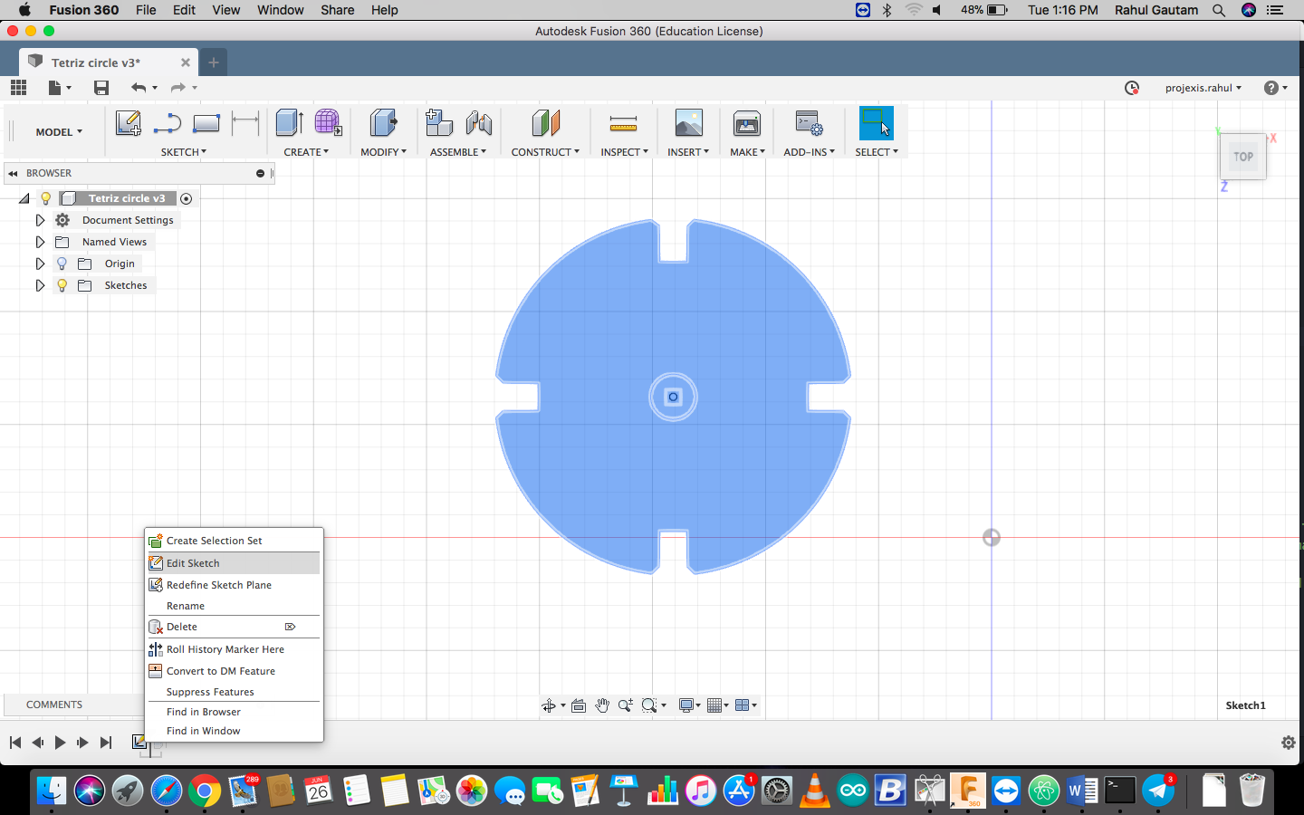Viewport: 1304px width, 815px height.
Task: Open the CONSTRUCT dropdown menu
Action: pyautogui.click(x=545, y=152)
